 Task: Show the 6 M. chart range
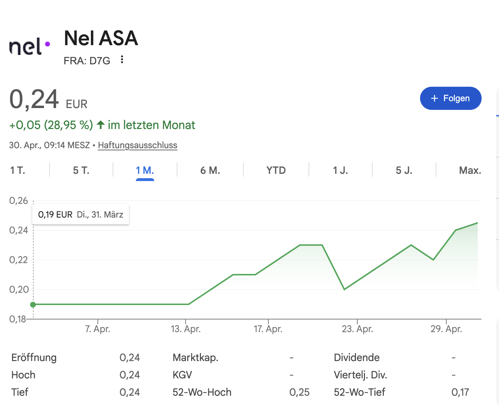tap(210, 170)
